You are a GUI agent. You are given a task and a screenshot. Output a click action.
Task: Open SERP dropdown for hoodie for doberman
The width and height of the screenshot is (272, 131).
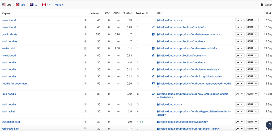(x=252, y=84)
